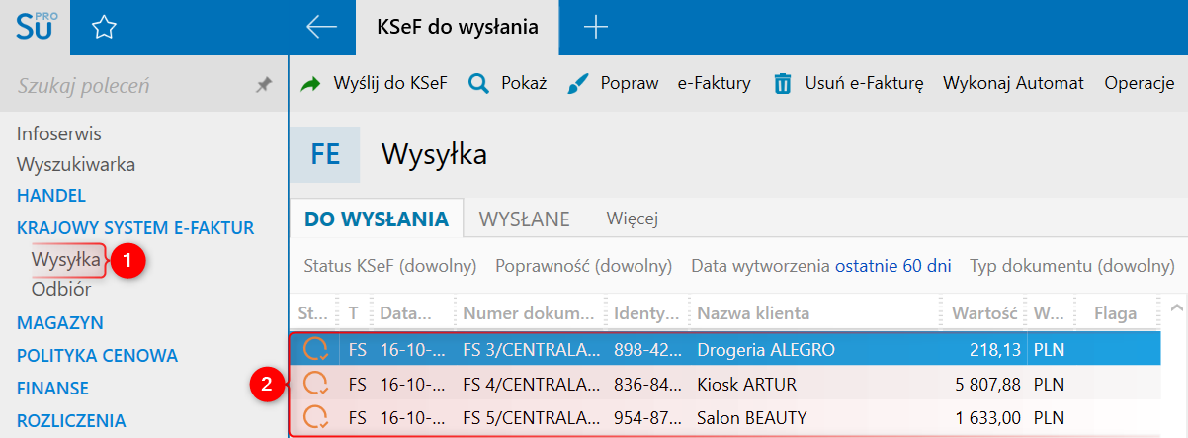The height and width of the screenshot is (438, 1188).
Task: Click the green Wyślij do KSeF arrow icon
Action: coord(311,84)
